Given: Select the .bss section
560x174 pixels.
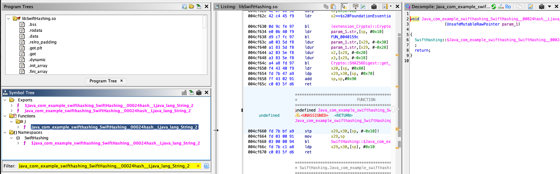Looking at the screenshot, I should coord(32,25).
